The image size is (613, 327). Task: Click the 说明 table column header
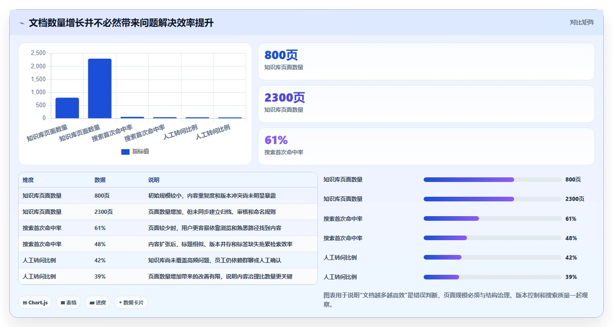click(x=154, y=180)
